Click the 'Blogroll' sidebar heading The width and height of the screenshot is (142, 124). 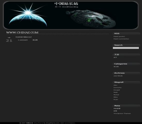(x=119, y=82)
